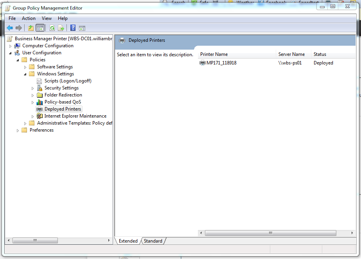The image size is (361, 259).
Task: Click the Back navigation arrow
Action: 9,28
